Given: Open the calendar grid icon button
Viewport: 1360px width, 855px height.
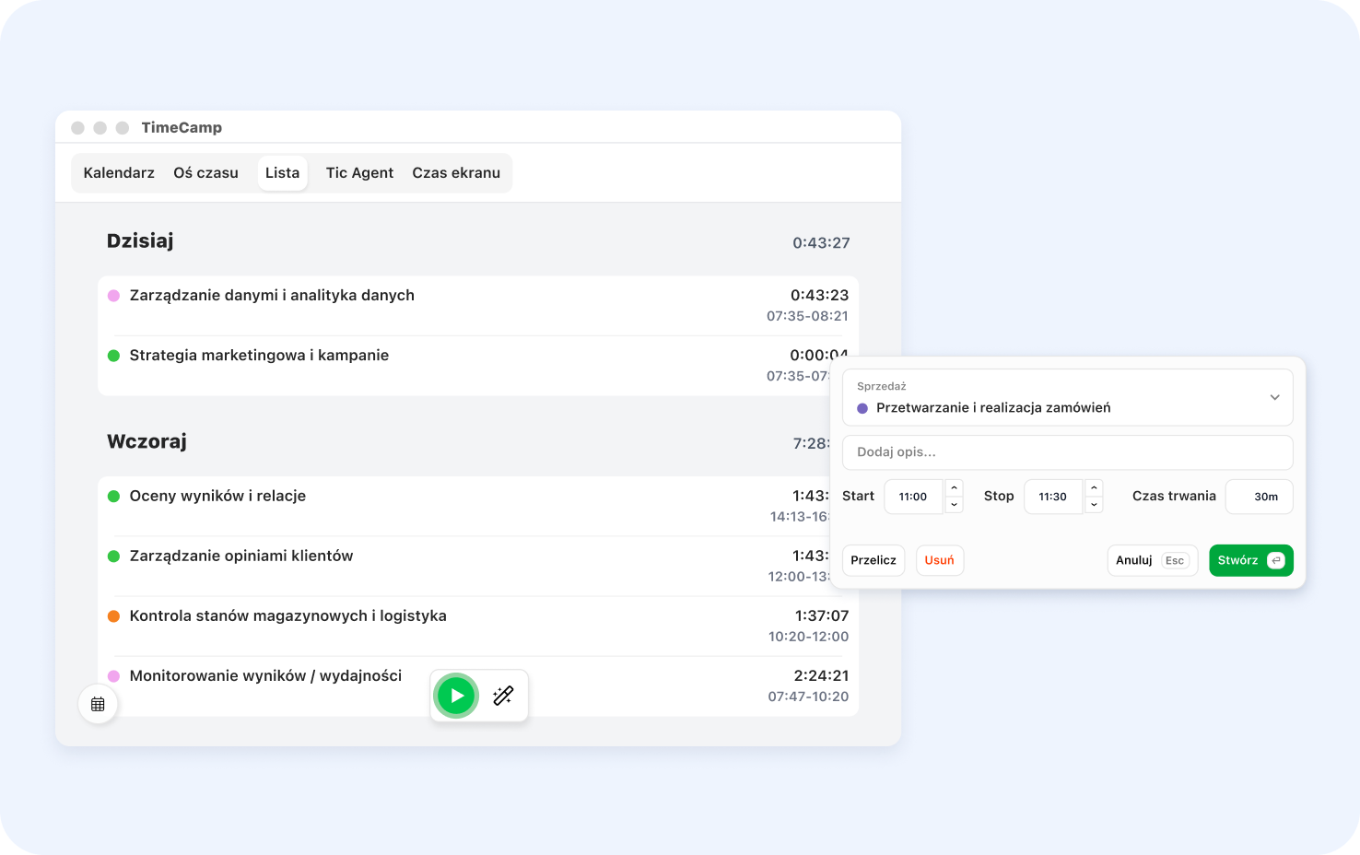Looking at the screenshot, I should tap(98, 705).
